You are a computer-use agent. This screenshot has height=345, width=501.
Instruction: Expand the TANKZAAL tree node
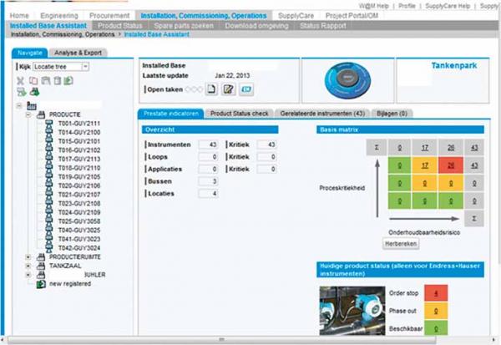click(x=29, y=266)
